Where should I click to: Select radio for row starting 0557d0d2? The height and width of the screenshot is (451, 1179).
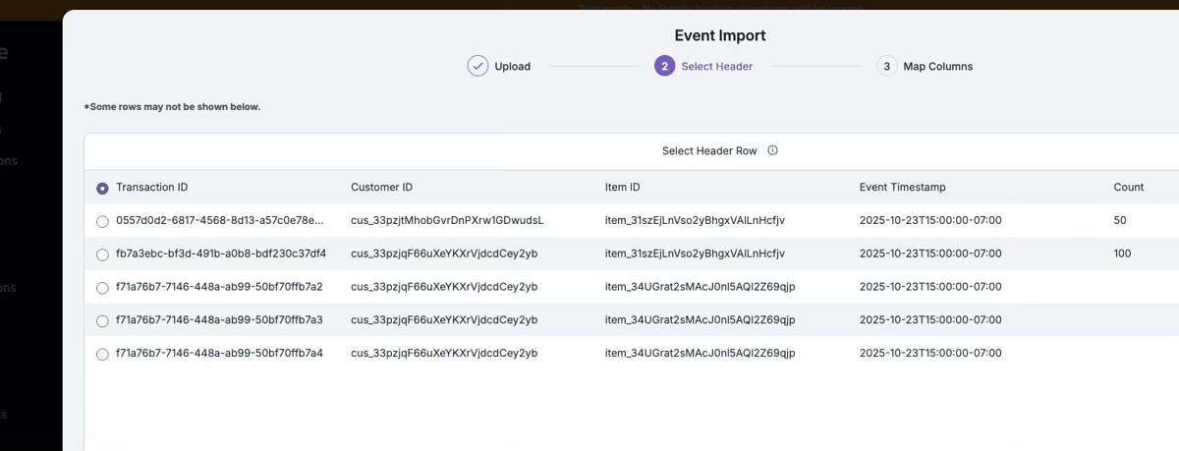click(102, 222)
